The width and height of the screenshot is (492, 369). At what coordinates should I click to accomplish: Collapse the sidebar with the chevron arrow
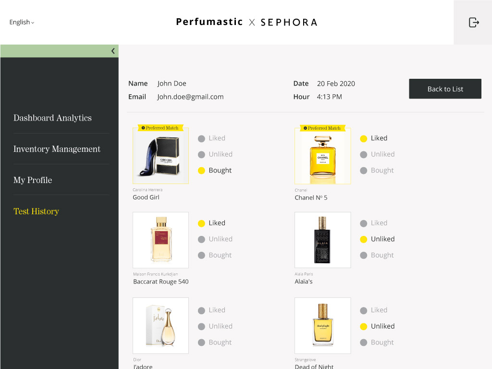113,51
